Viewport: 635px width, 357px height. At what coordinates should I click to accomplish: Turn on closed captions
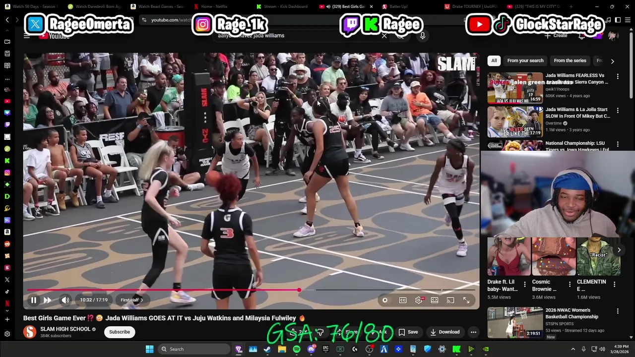(403, 300)
